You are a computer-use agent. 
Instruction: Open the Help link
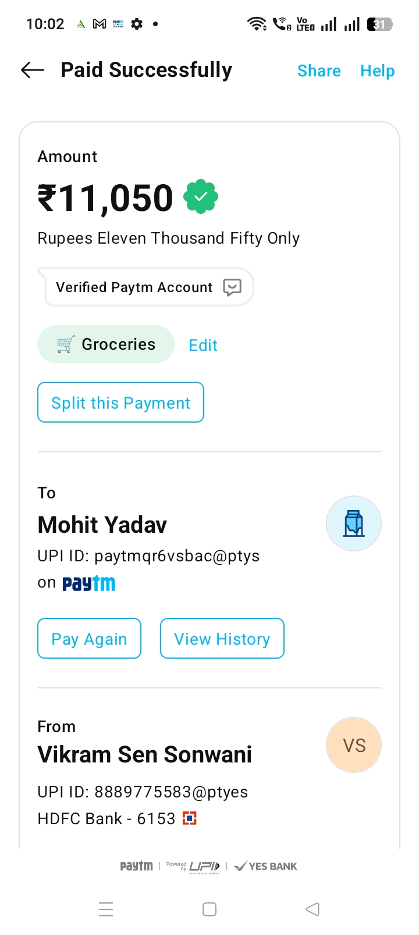(377, 71)
